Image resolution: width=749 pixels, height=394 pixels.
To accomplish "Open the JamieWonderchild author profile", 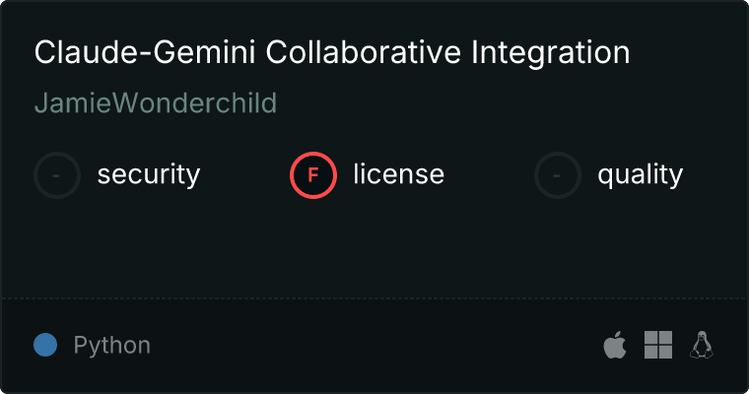I will tap(156, 103).
